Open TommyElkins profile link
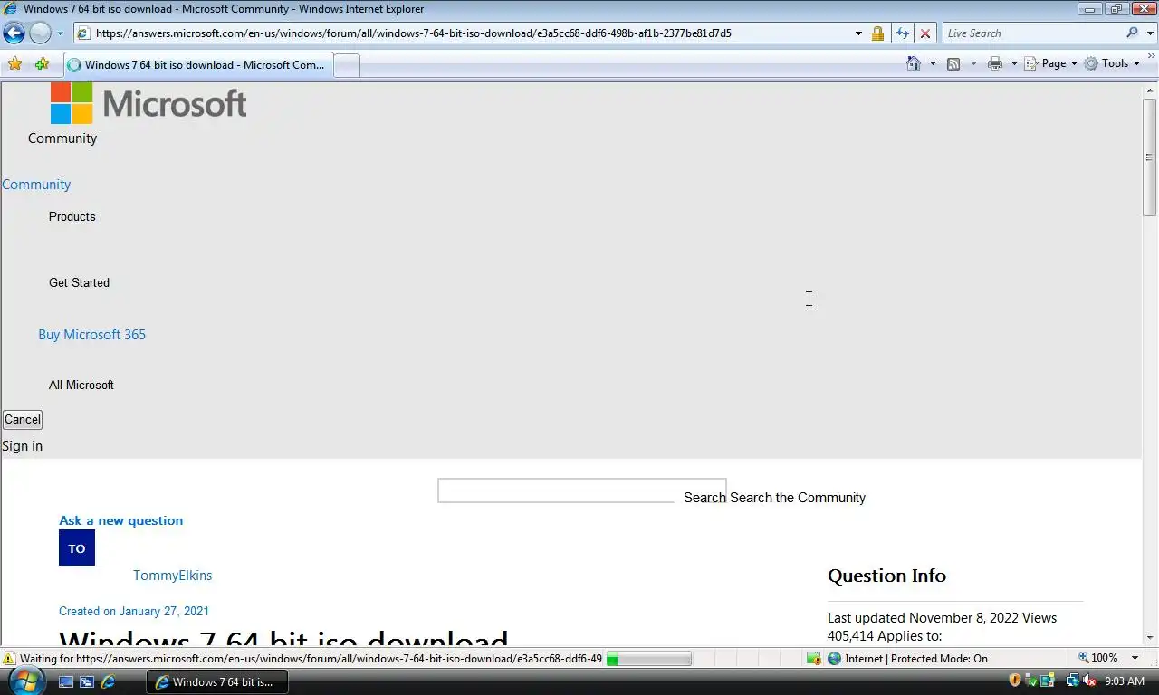 coord(172,576)
